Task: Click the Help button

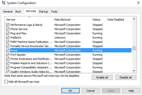Action: click(131, 91)
